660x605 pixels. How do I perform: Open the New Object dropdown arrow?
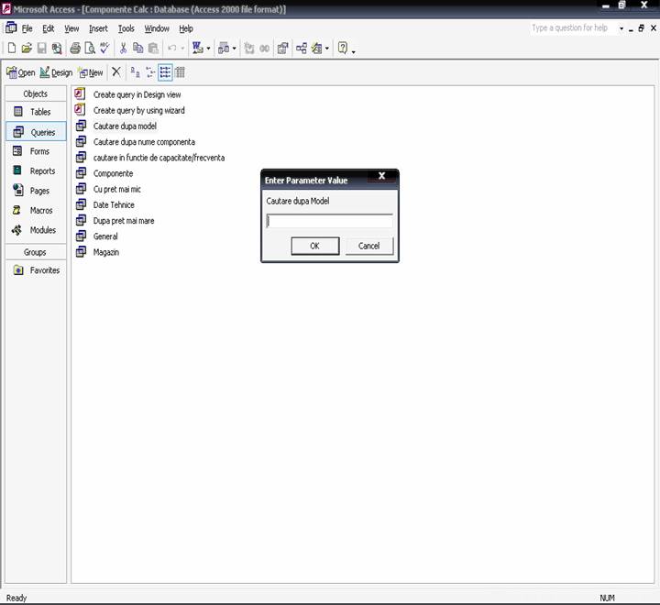click(328, 48)
